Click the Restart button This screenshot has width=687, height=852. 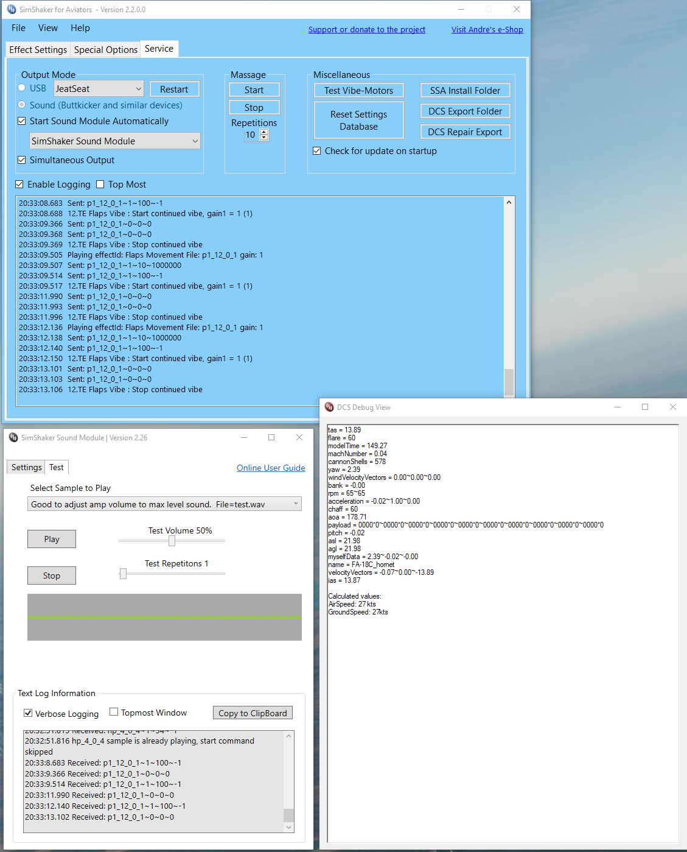pos(174,90)
